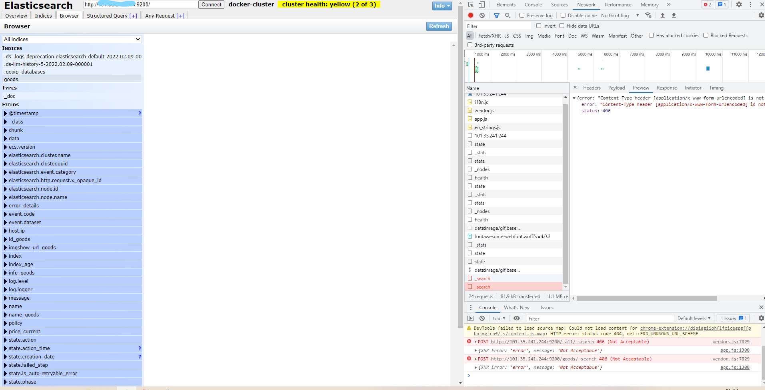Click the Refresh button in Browser
765x390 pixels.
coord(439,26)
